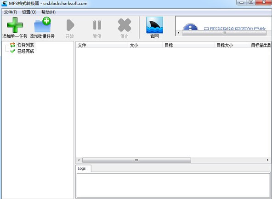Select 已经完成 in the tree
Image resolution: width=272 pixels, height=199 pixels.
point(26,51)
